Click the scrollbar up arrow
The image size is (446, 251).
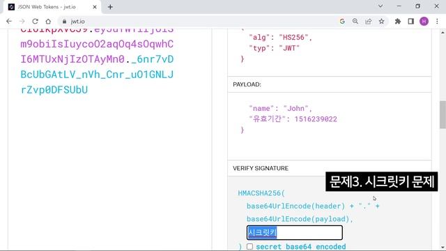click(x=443, y=32)
